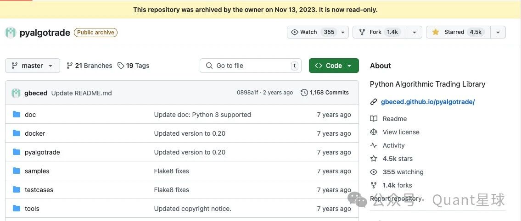
Task: Click the Fork button
Action: coord(380,32)
